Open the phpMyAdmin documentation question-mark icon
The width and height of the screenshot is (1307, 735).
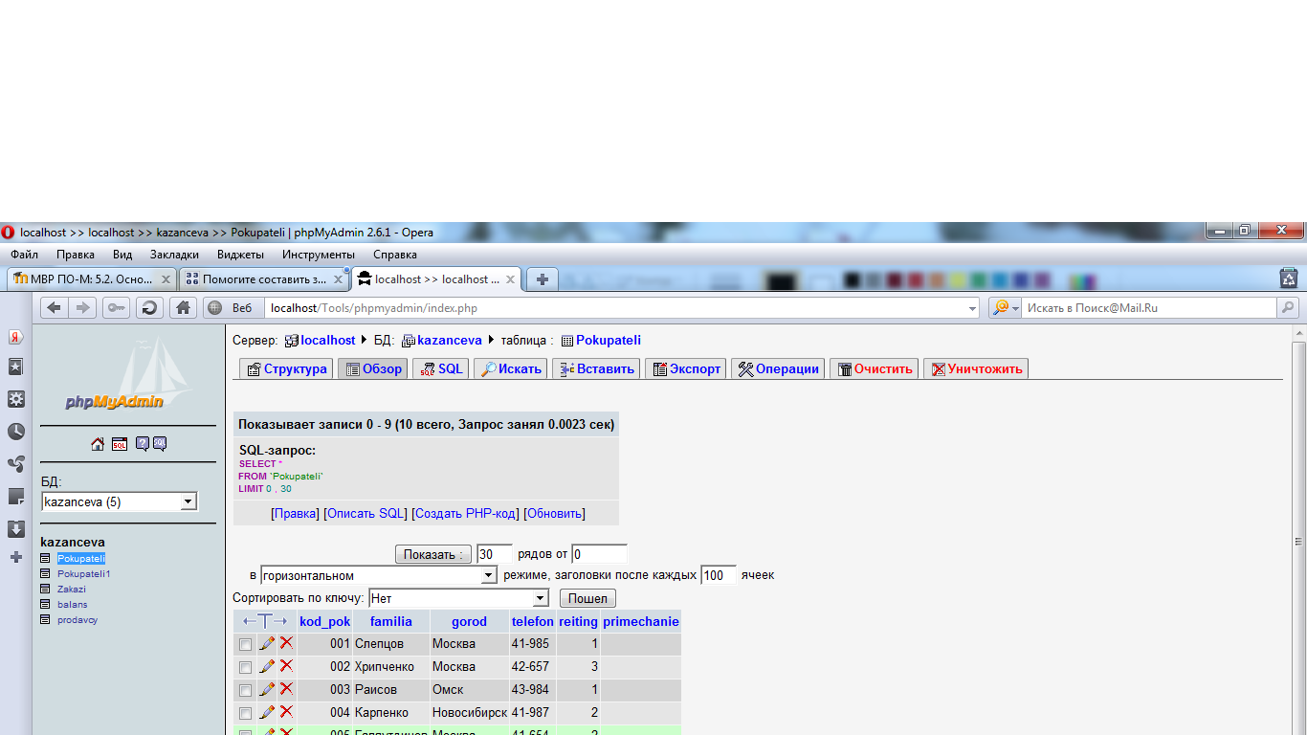click(x=142, y=444)
